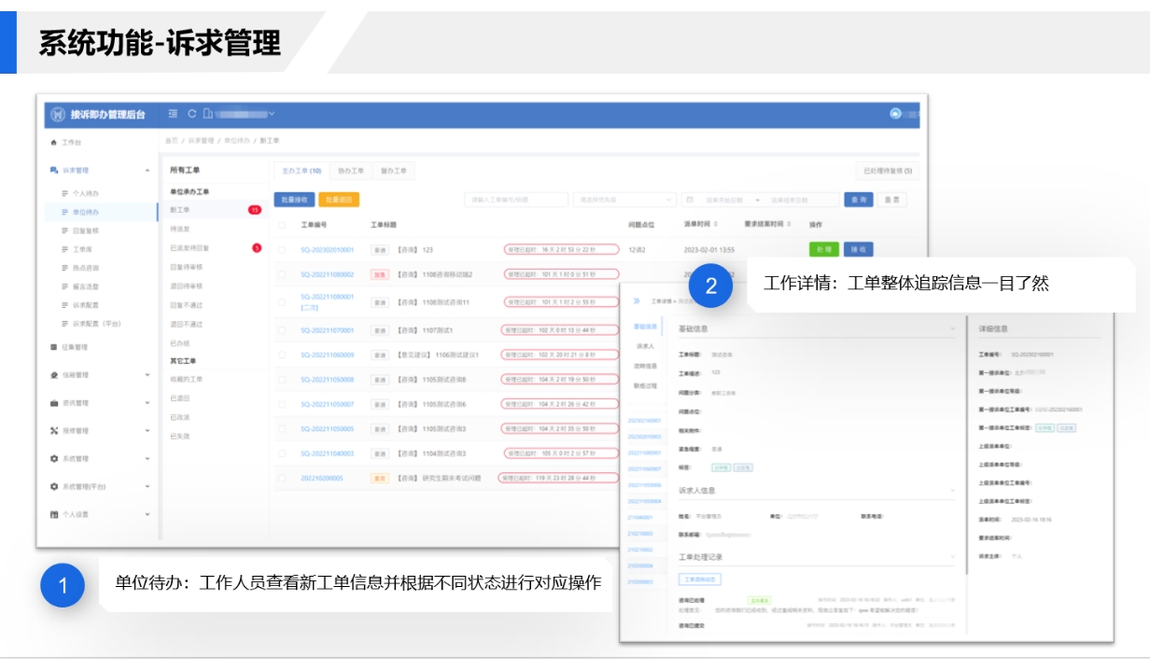Click red badge 5 on 已派发待回复

[257, 248]
